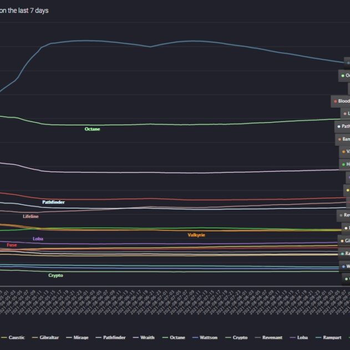The width and height of the screenshot is (350, 350).
Task: Toggle the Crypto legend entry
Action: (x=236, y=337)
